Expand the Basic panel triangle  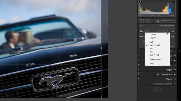pyautogui.click(x=175, y=51)
